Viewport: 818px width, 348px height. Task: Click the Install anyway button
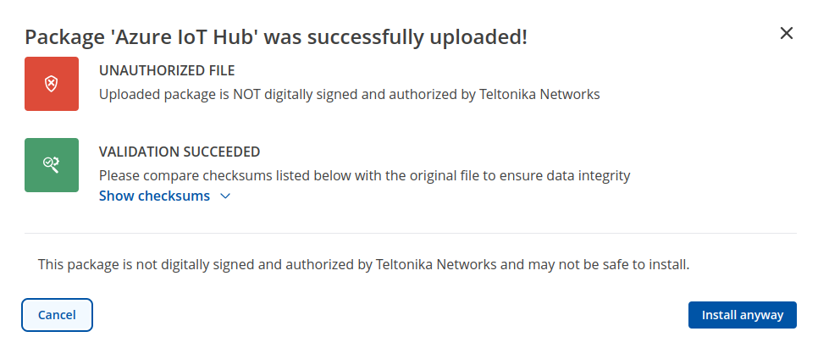pyautogui.click(x=742, y=315)
